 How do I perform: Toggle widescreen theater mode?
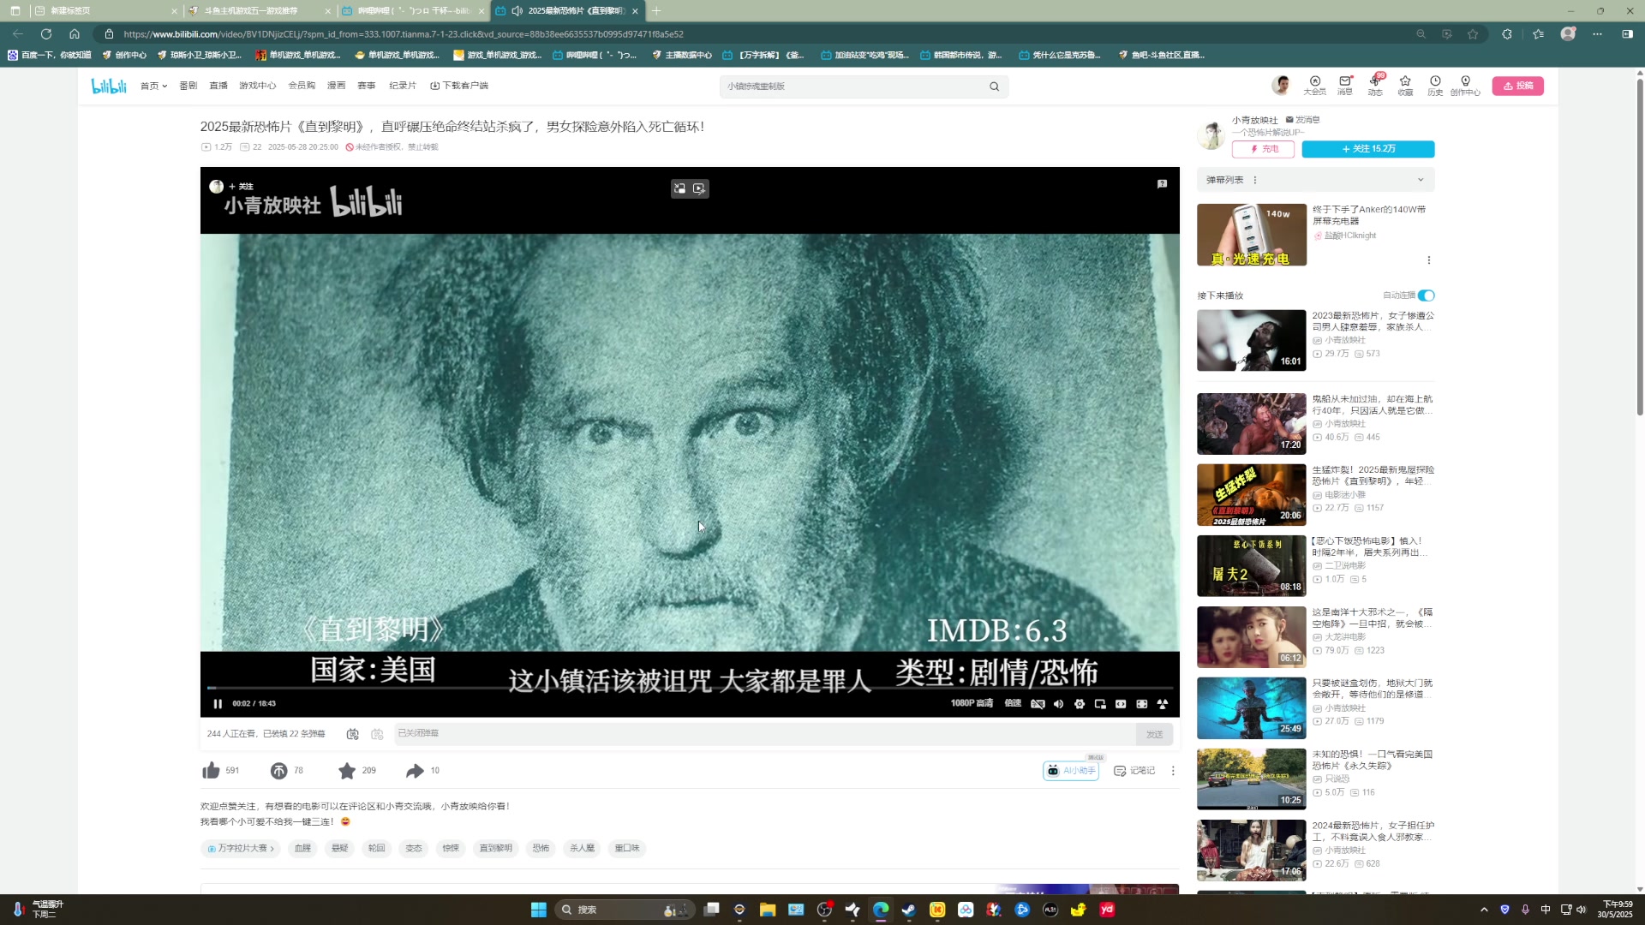pos(1121,704)
